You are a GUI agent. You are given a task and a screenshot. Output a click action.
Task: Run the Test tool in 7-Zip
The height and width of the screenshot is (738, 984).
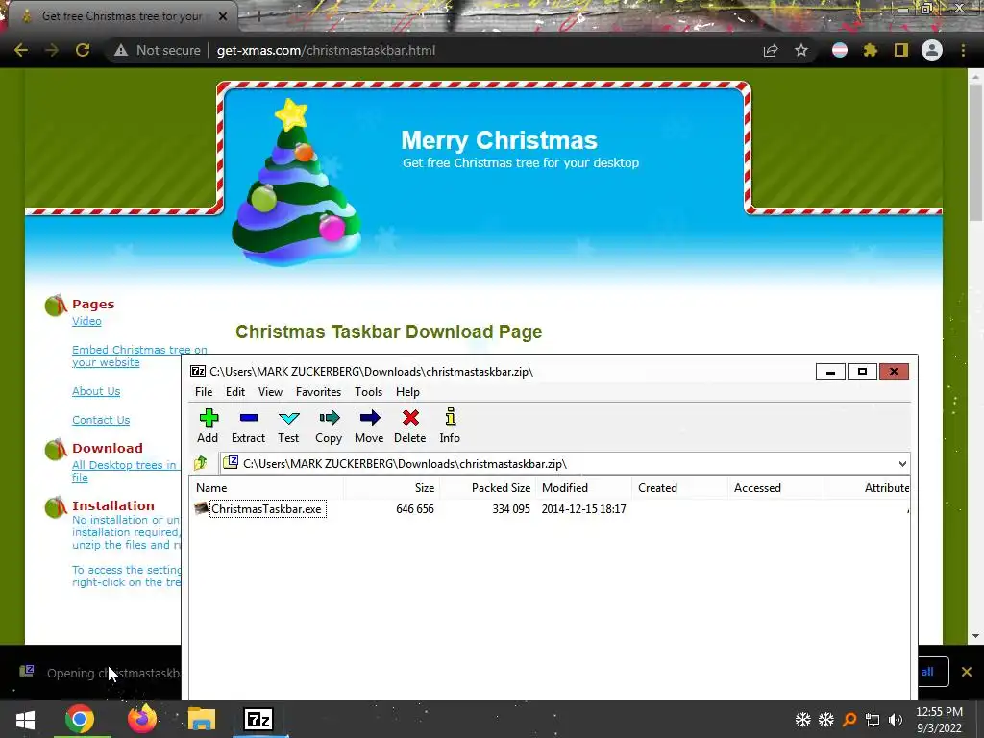pos(288,426)
